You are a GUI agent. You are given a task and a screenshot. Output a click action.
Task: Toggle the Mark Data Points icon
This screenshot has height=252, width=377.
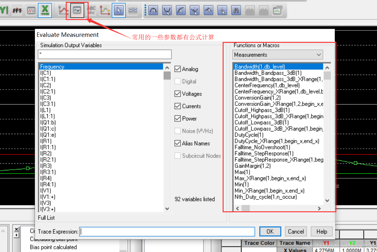tap(105, 10)
